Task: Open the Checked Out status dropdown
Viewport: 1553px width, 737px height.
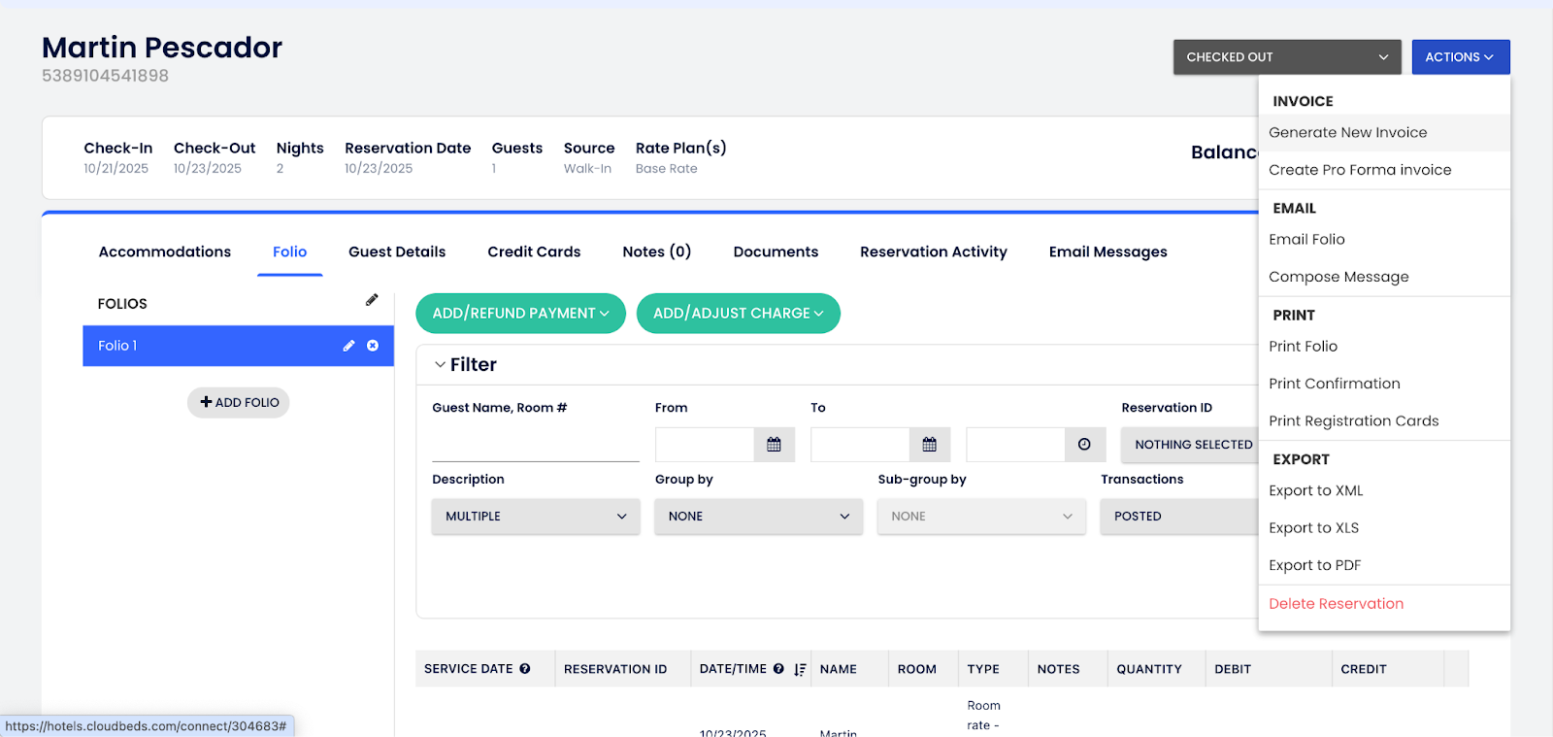Action: [x=1286, y=57]
